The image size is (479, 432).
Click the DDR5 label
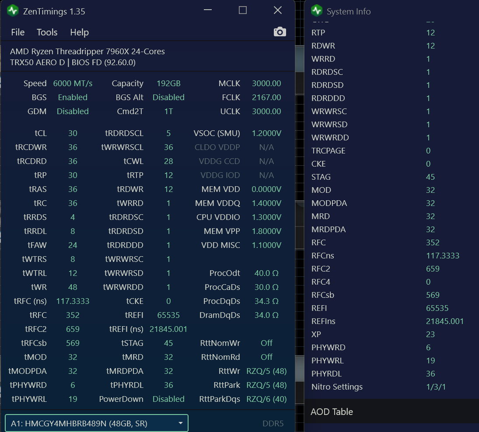click(x=273, y=423)
